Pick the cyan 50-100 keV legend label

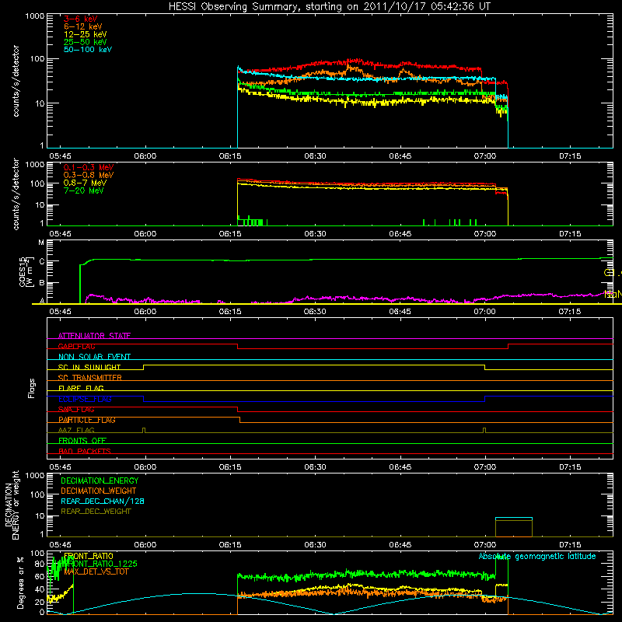[88, 50]
